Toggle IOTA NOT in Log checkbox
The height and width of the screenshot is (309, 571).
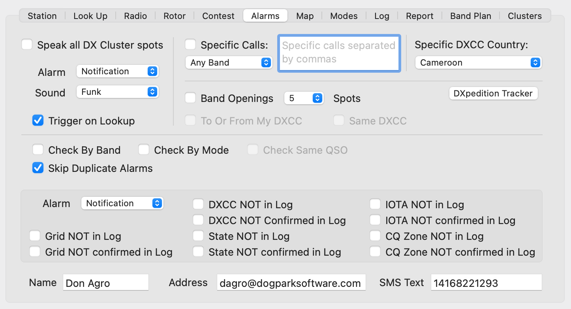click(375, 204)
